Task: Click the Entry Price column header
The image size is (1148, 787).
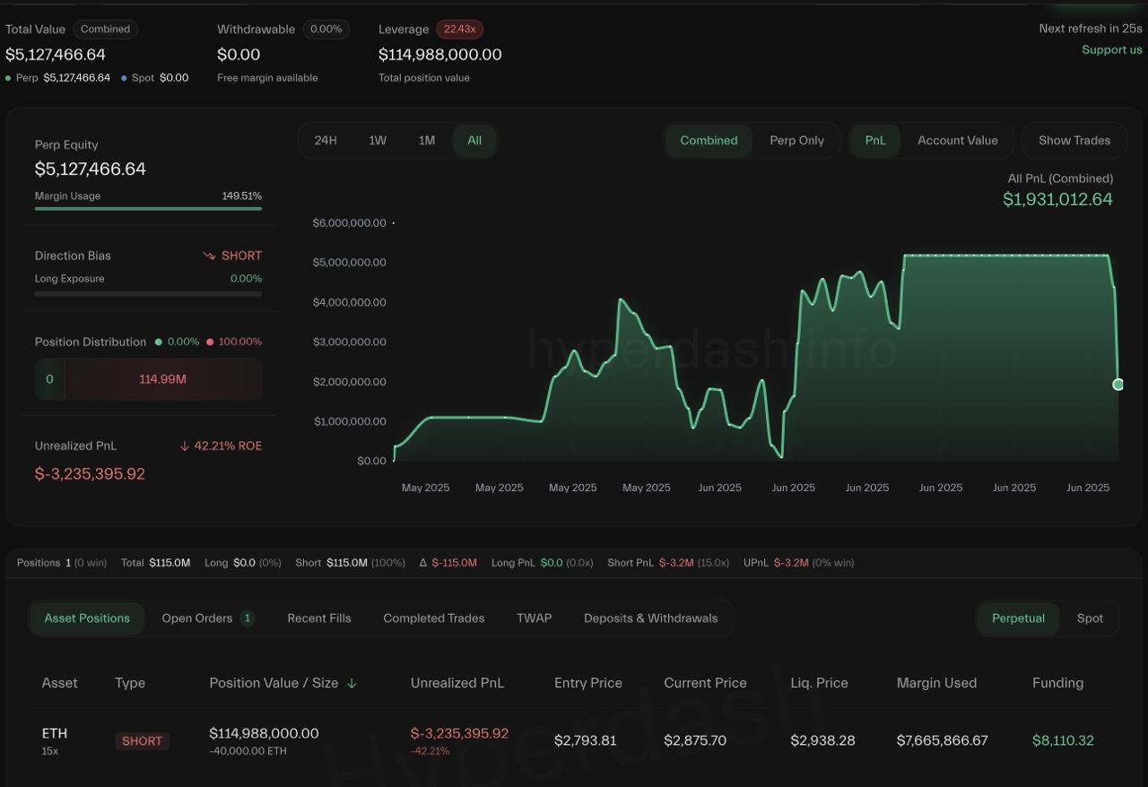Action: pyautogui.click(x=588, y=683)
